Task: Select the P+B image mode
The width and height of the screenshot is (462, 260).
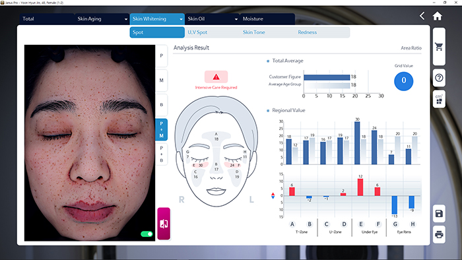Action: click(x=162, y=154)
